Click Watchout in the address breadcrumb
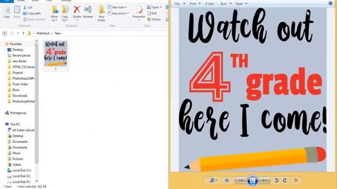 pyautogui.click(x=43, y=33)
